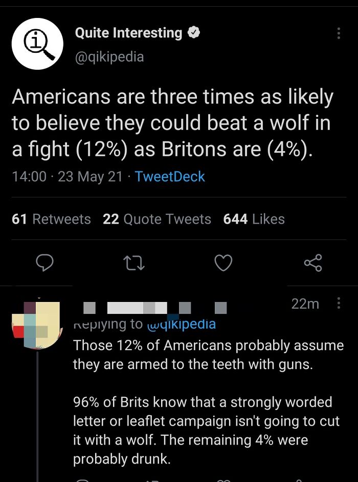Share the tweet via the share icon
This screenshot has width=358, height=482.
click(313, 263)
